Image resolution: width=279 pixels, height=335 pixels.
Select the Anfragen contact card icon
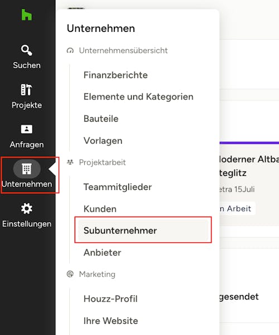(x=27, y=130)
